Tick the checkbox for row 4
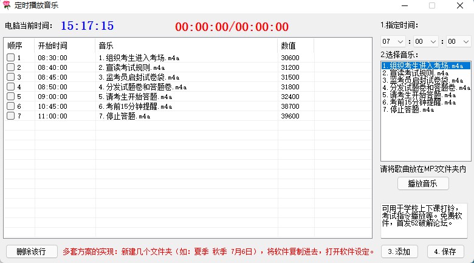Image resolution: width=474 pixels, height=263 pixels. click(x=10, y=87)
